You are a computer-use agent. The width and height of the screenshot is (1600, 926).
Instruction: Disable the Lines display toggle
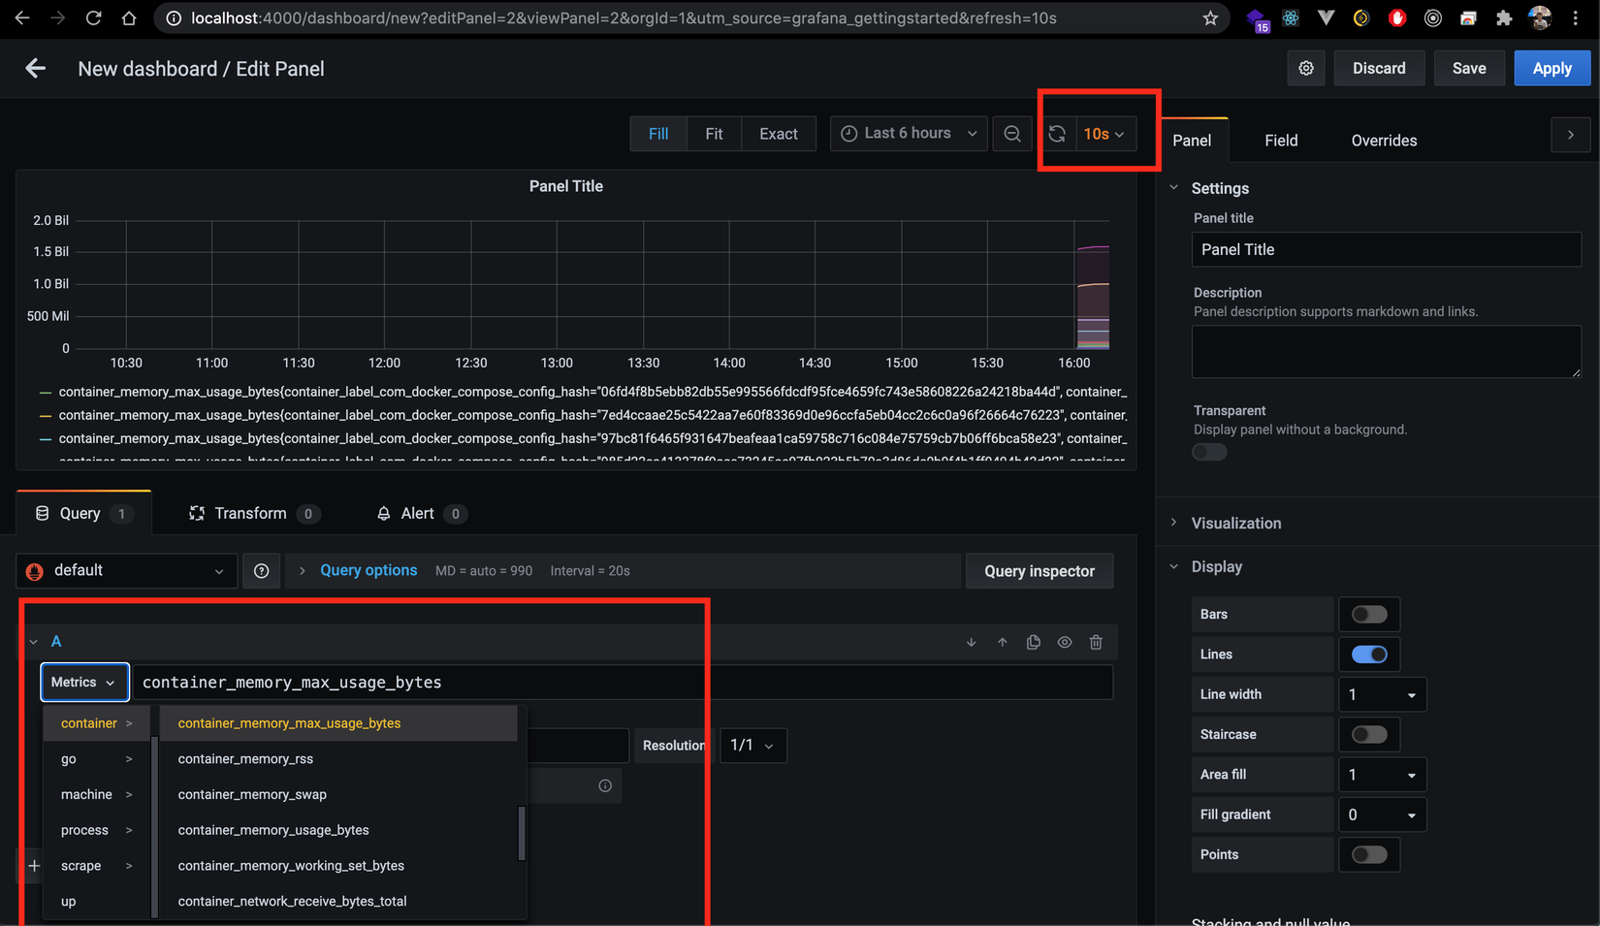pyautogui.click(x=1368, y=655)
